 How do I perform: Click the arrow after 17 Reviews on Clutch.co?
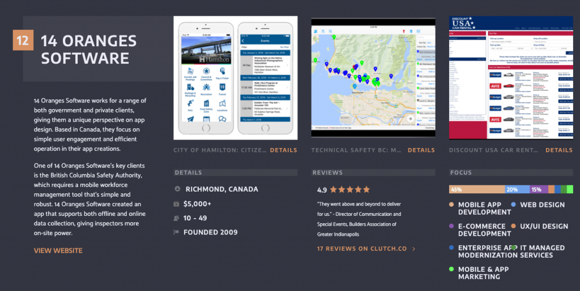tap(413, 249)
